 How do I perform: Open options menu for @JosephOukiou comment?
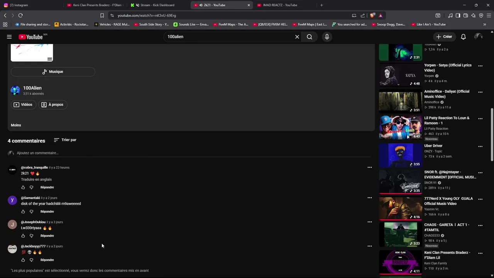coord(370,222)
